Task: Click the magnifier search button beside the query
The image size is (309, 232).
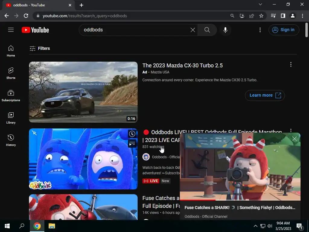Action: pyautogui.click(x=207, y=30)
